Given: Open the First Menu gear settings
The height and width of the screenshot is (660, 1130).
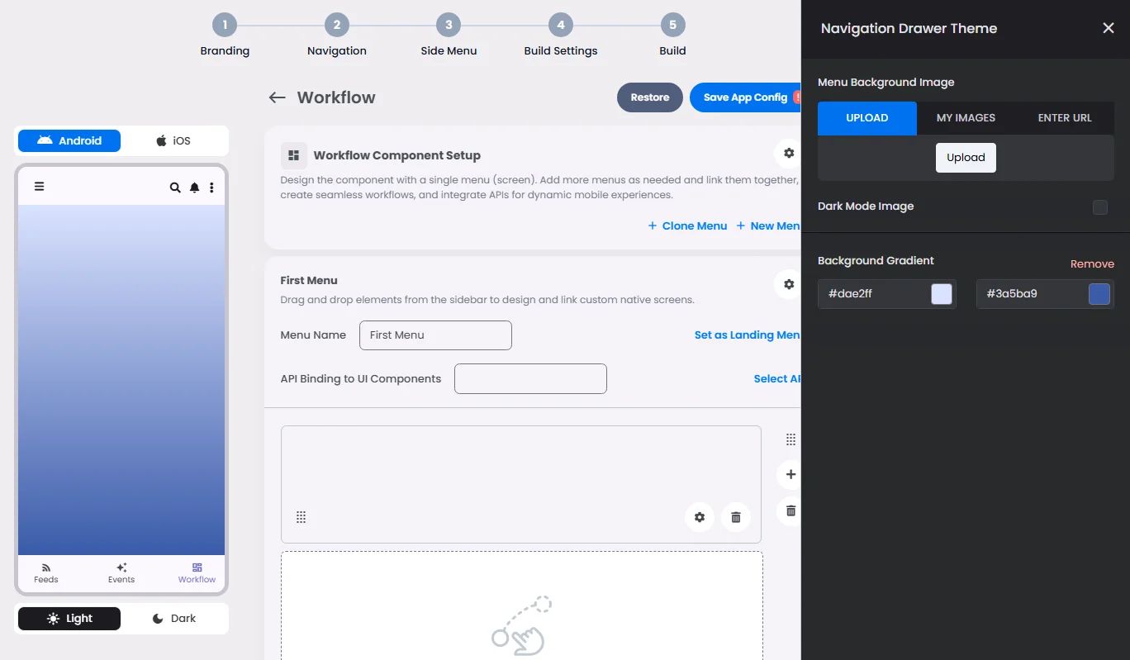Looking at the screenshot, I should coord(789,284).
